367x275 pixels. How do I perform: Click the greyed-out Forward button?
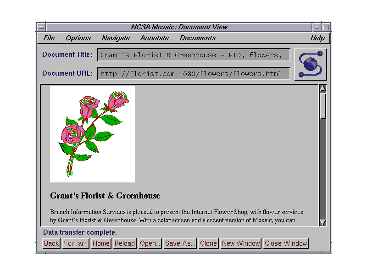click(x=76, y=243)
